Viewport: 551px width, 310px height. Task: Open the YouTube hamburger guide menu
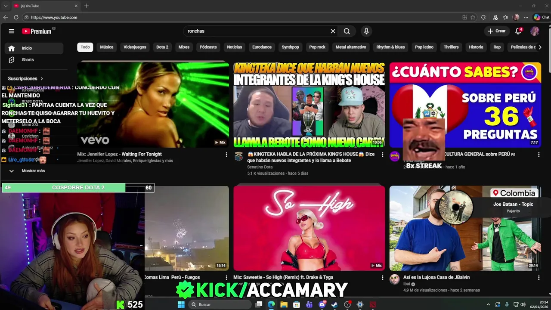pos(12,31)
